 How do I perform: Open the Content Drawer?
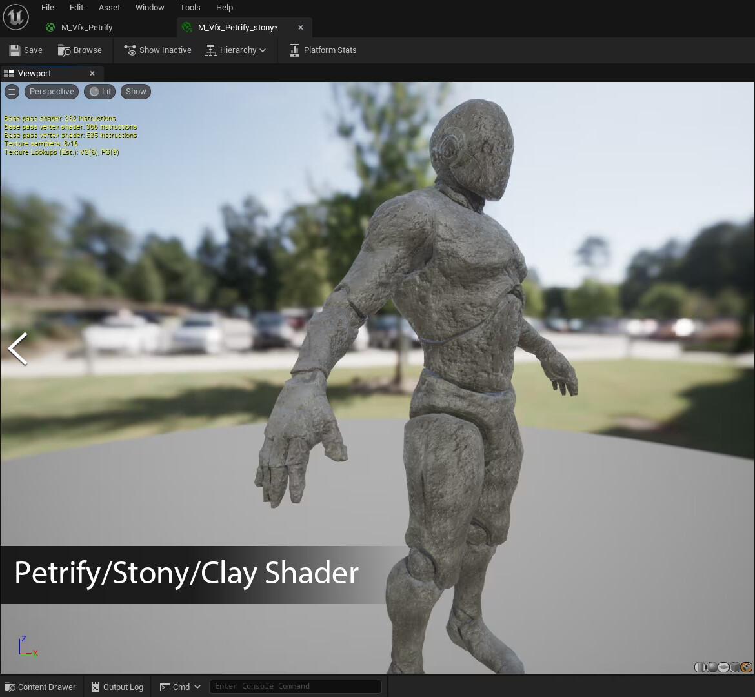(41, 687)
